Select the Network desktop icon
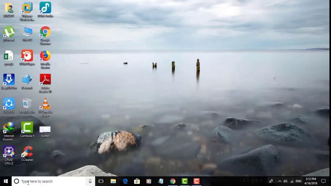 pyautogui.click(x=27, y=82)
